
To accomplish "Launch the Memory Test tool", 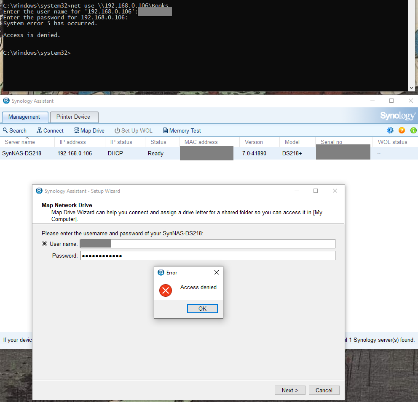I will [182, 130].
